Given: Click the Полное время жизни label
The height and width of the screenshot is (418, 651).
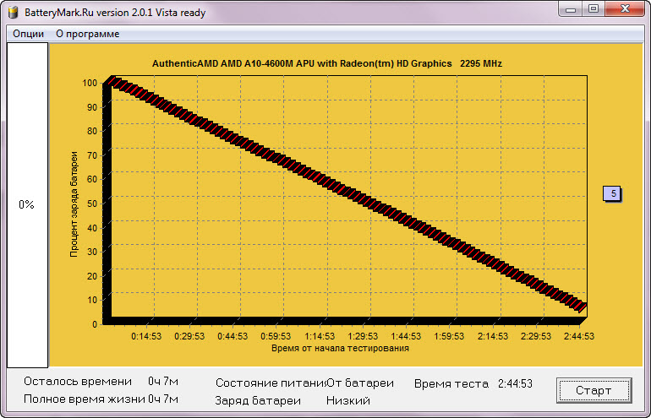Looking at the screenshot, I should tap(85, 399).
